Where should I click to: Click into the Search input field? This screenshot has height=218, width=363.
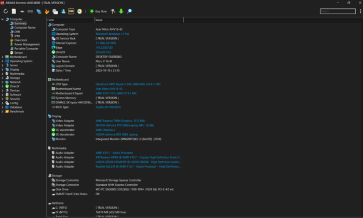338,11
